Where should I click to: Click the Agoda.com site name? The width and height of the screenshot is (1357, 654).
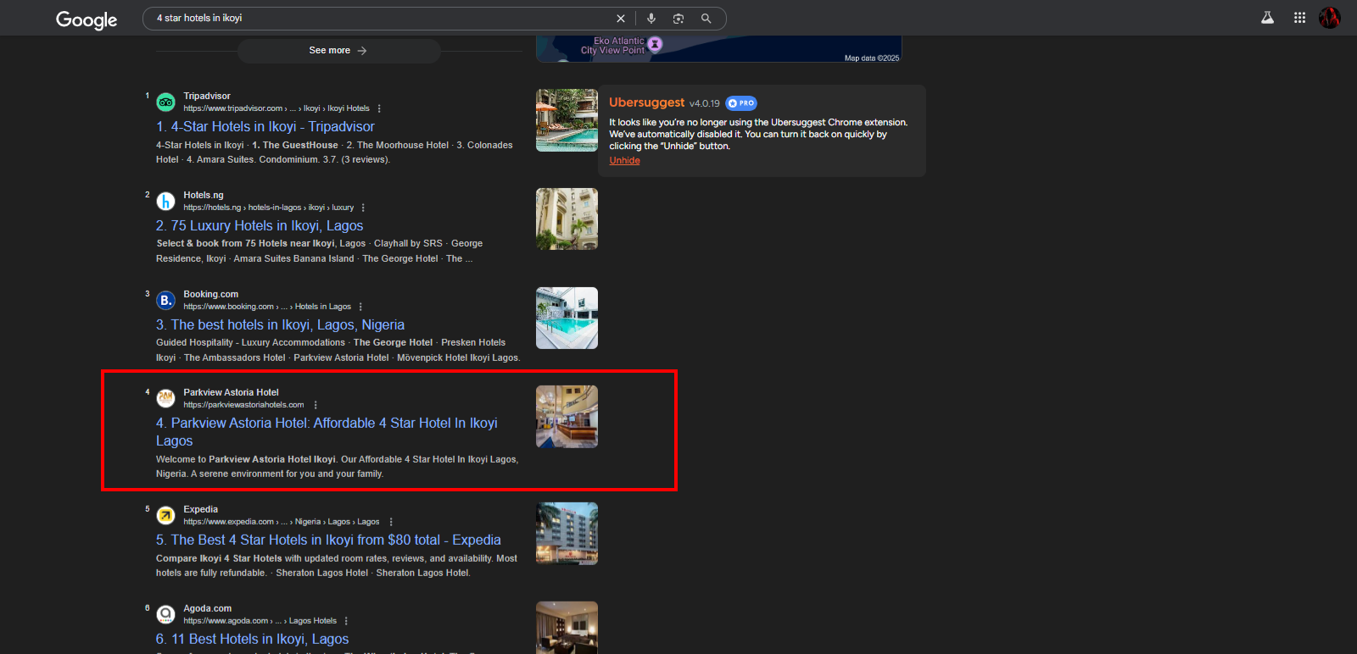coord(208,608)
